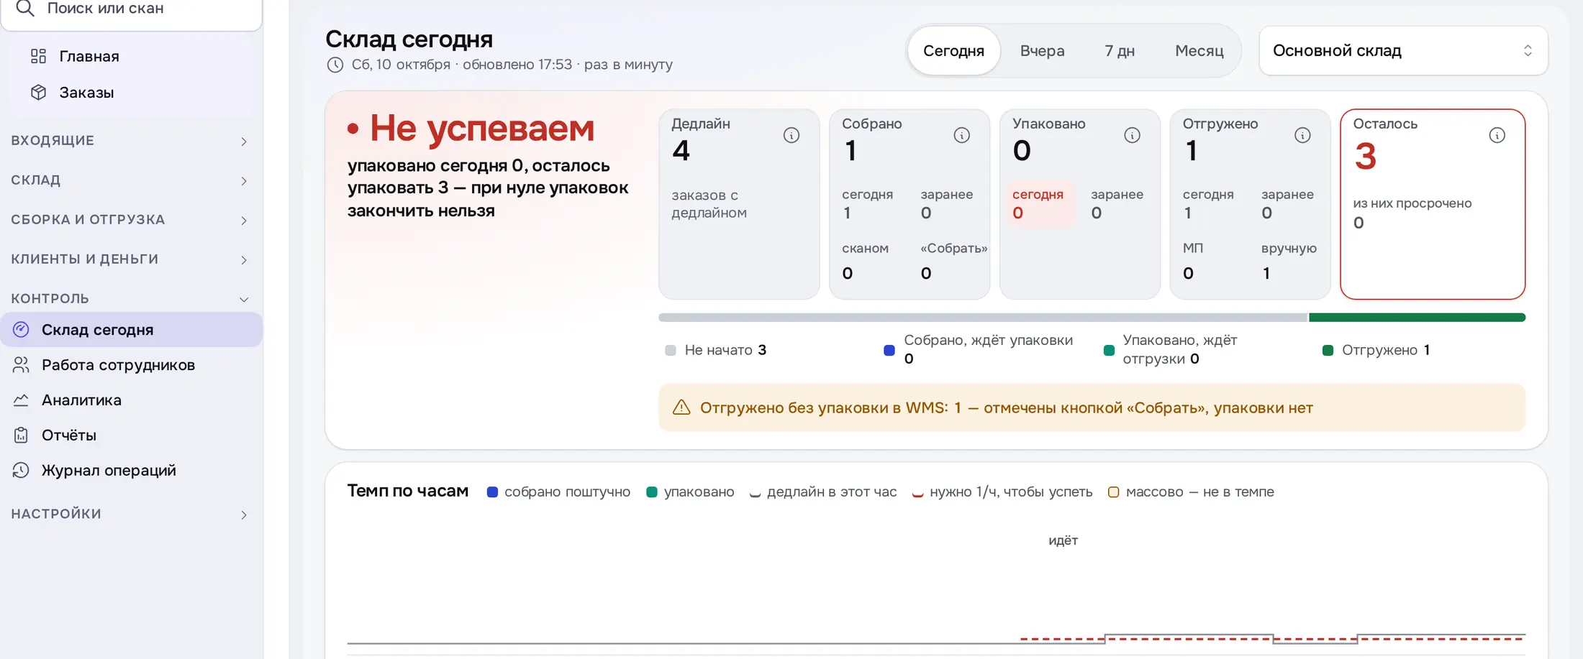Click the Работа сотрудников people icon
The image size is (1583, 659).
pyautogui.click(x=21, y=364)
